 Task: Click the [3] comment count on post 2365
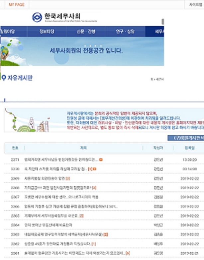coord(81,216)
